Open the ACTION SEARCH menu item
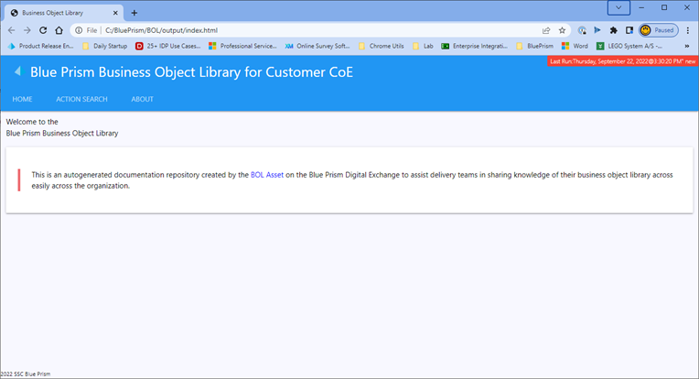Screen dimensions: 699x379 click(81, 99)
